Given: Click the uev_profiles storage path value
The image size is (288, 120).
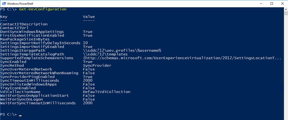Looking at the screenshot, I should tap(122, 50).
